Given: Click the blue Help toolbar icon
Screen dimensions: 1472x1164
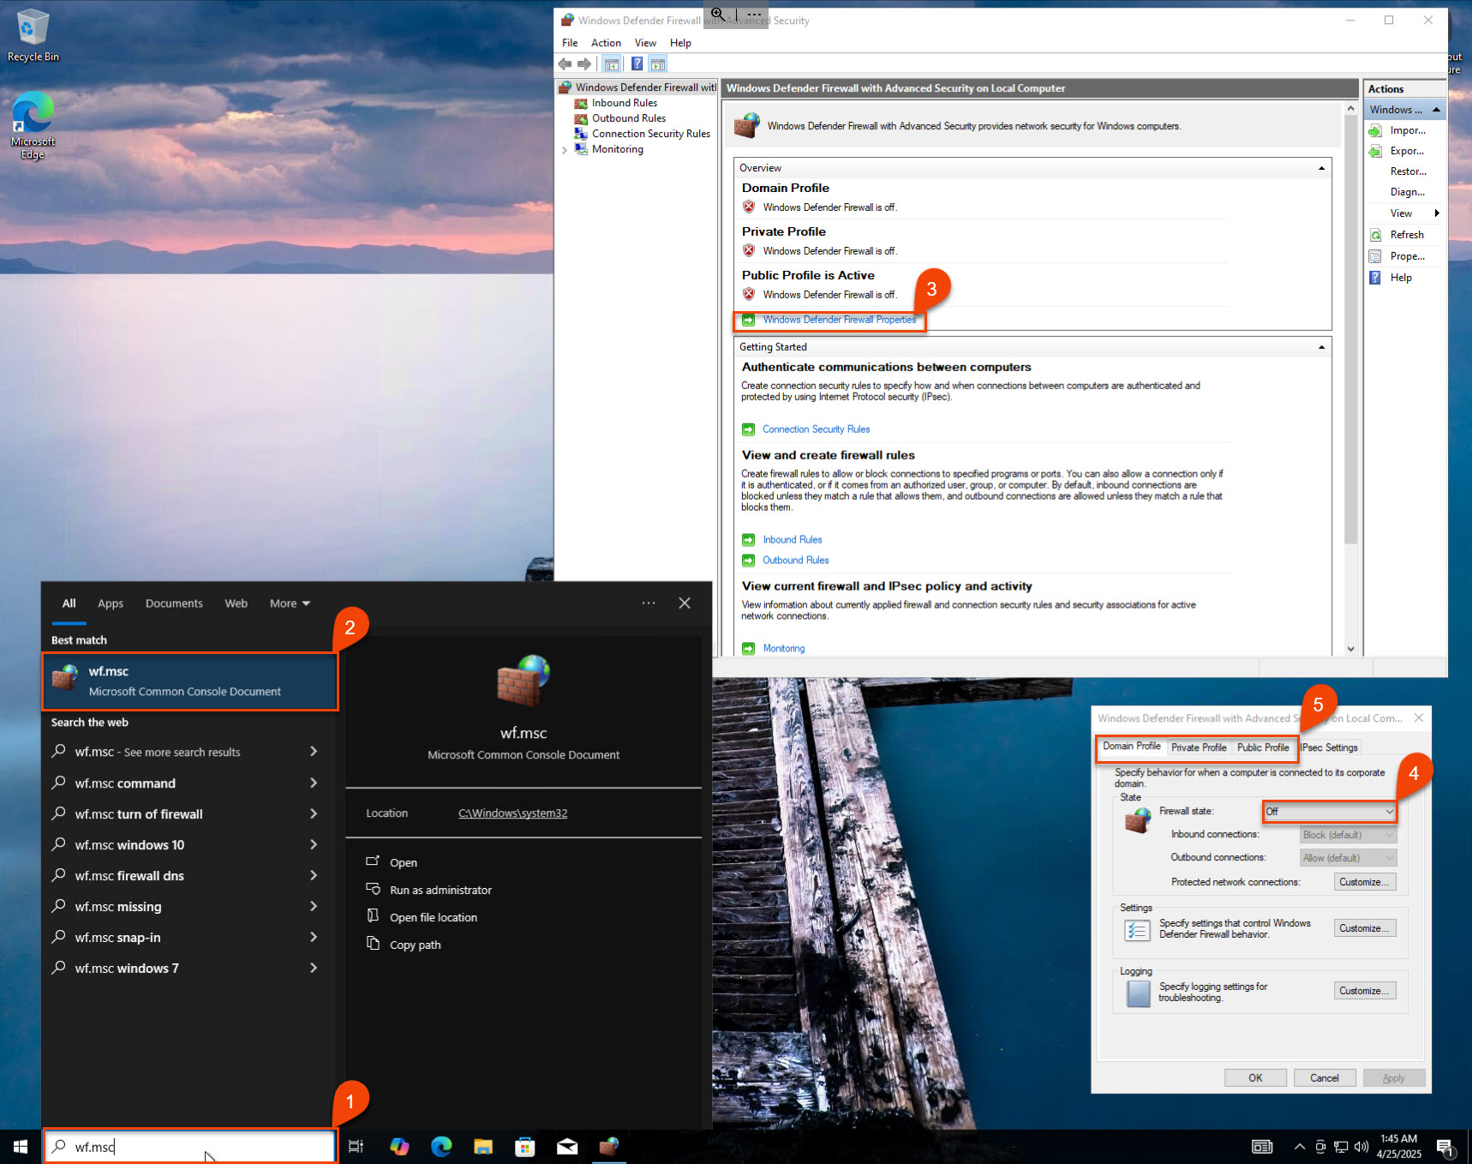Looking at the screenshot, I should click(x=637, y=64).
